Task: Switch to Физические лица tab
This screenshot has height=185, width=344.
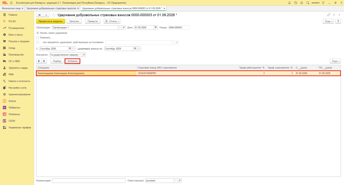Action: coord(11,8)
